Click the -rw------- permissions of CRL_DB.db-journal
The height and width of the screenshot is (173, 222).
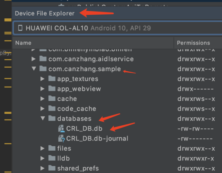pos(195,139)
